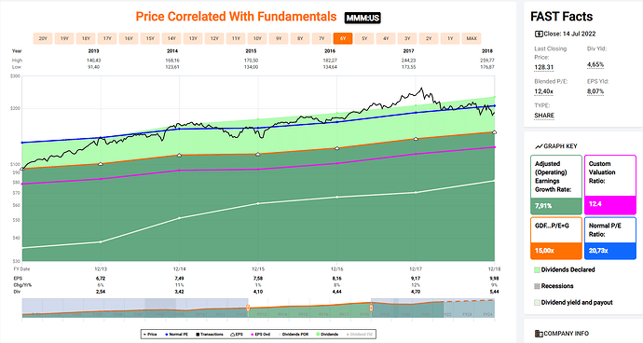Show the 4Y time range
Viewport: 643px width, 343px height.
pyautogui.click(x=386, y=38)
